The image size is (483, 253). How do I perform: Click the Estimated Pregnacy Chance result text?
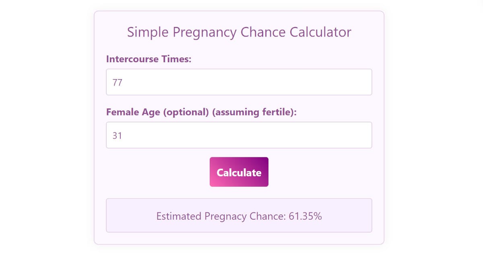pos(239,216)
